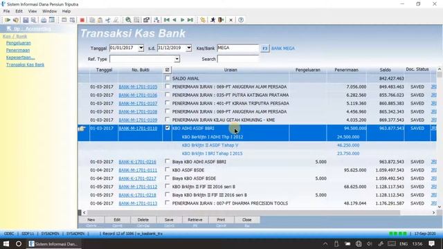Click the printer icon in the toolbar
The image size is (443, 249).
click(x=44, y=20)
